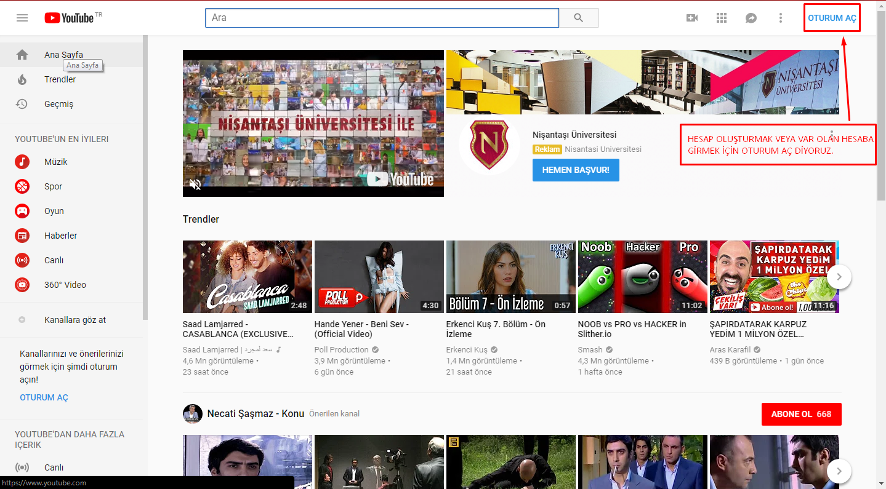Click the sidebar scrollbar thumb
Screen dimensions: 886x489
145,177
